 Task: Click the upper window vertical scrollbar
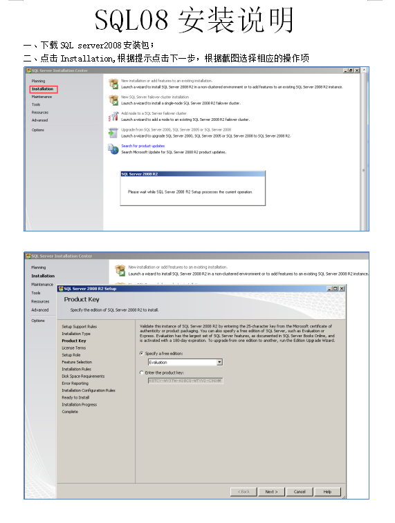coord(364,150)
